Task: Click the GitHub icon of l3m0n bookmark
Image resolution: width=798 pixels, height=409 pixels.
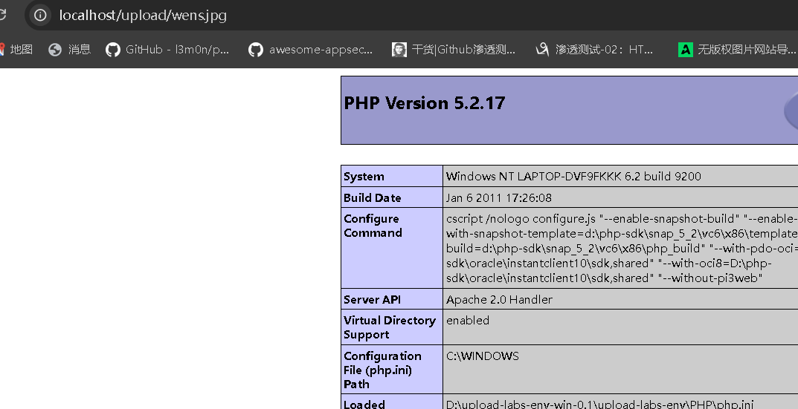Action: pos(113,49)
